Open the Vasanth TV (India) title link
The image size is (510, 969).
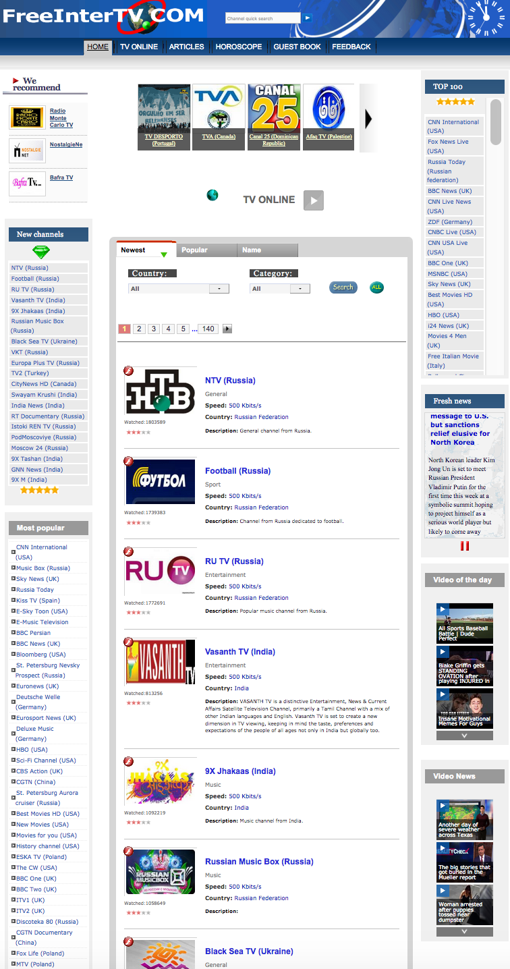240,652
